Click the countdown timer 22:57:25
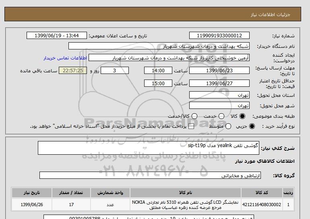 73,70
